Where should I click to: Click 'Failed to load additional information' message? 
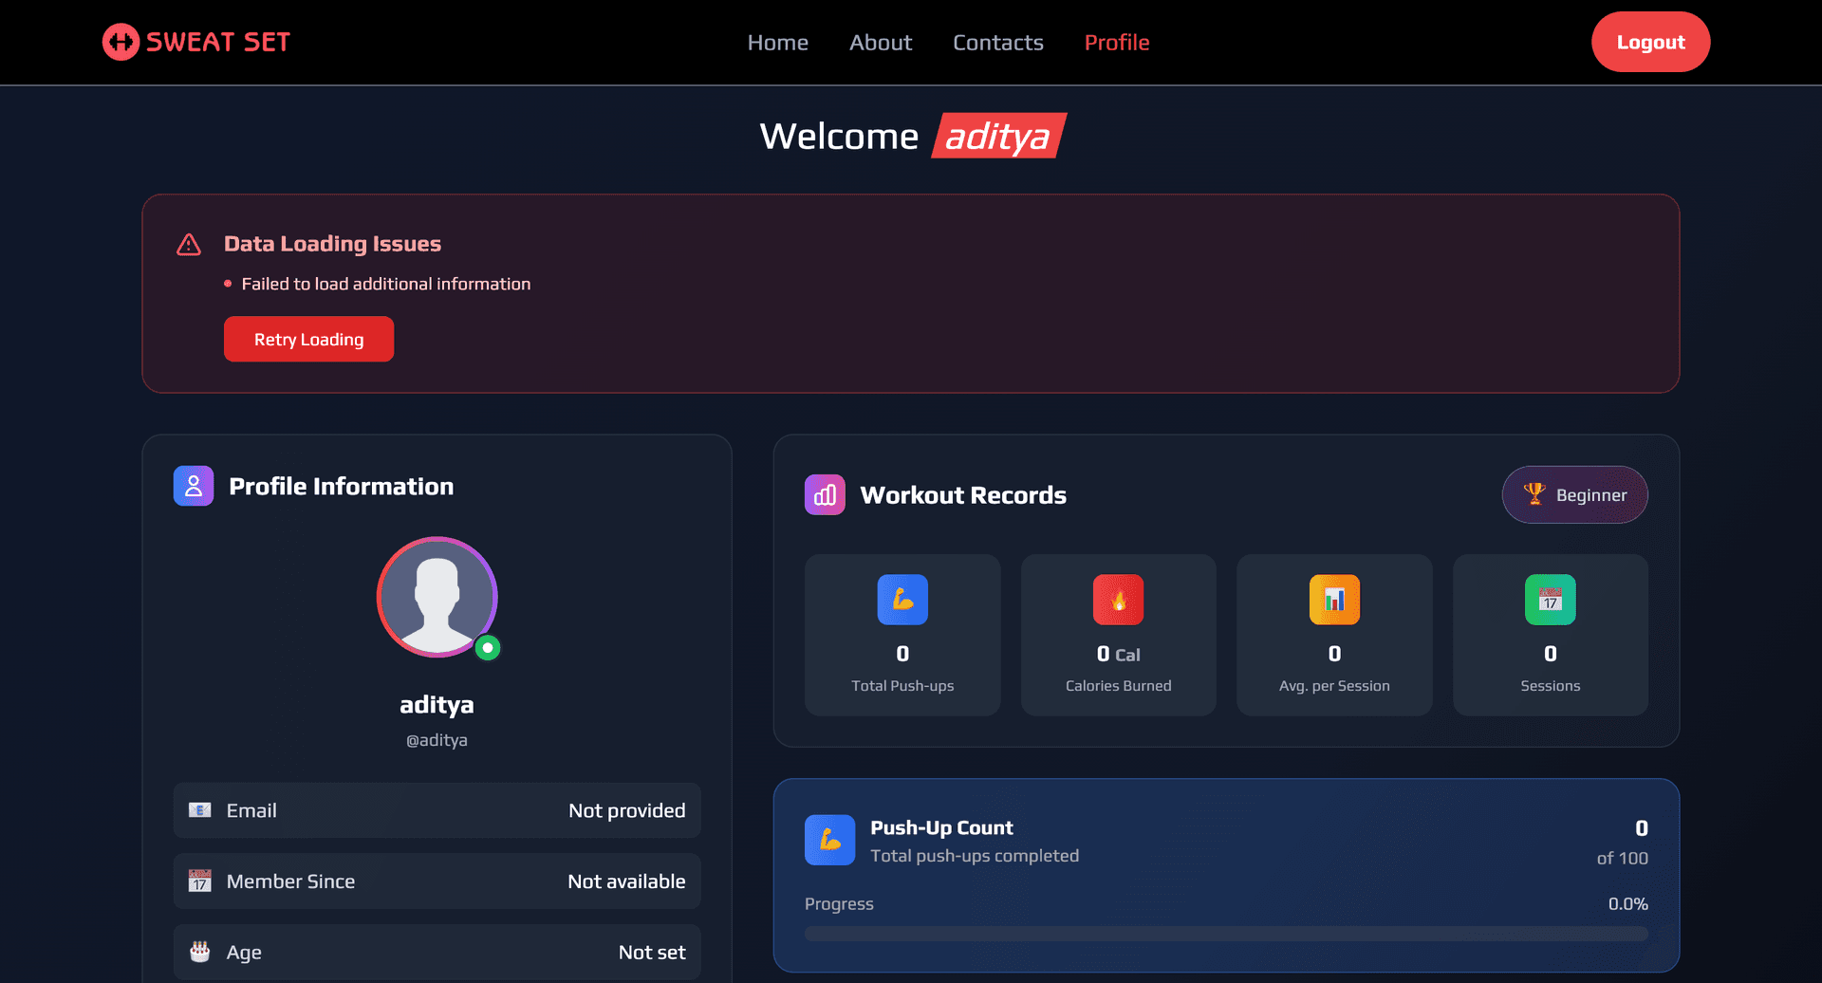tap(386, 284)
